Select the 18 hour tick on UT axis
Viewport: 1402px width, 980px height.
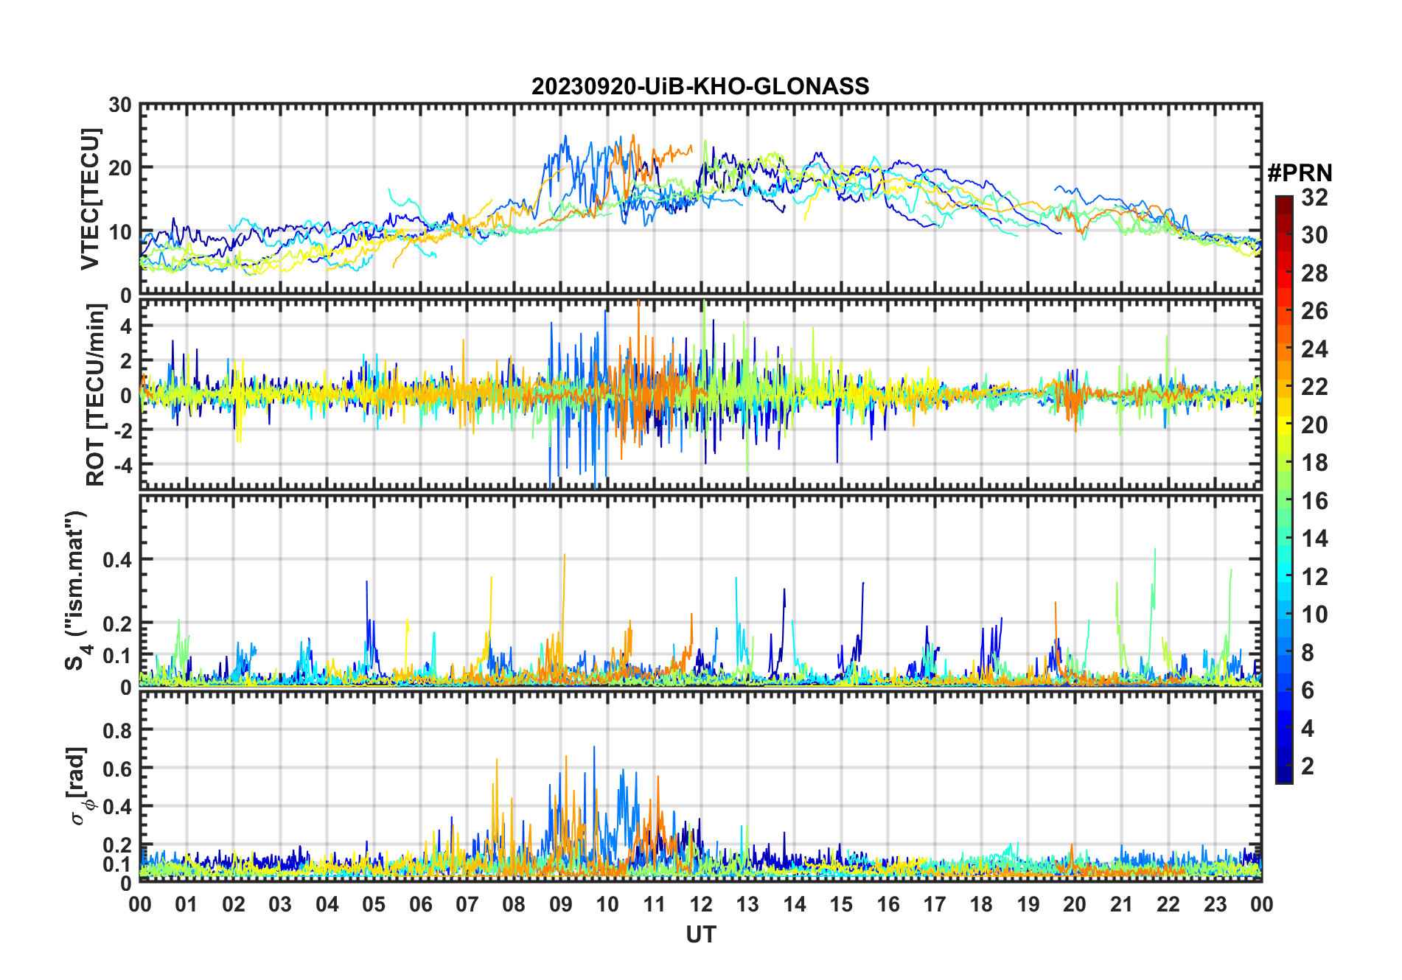tap(981, 904)
